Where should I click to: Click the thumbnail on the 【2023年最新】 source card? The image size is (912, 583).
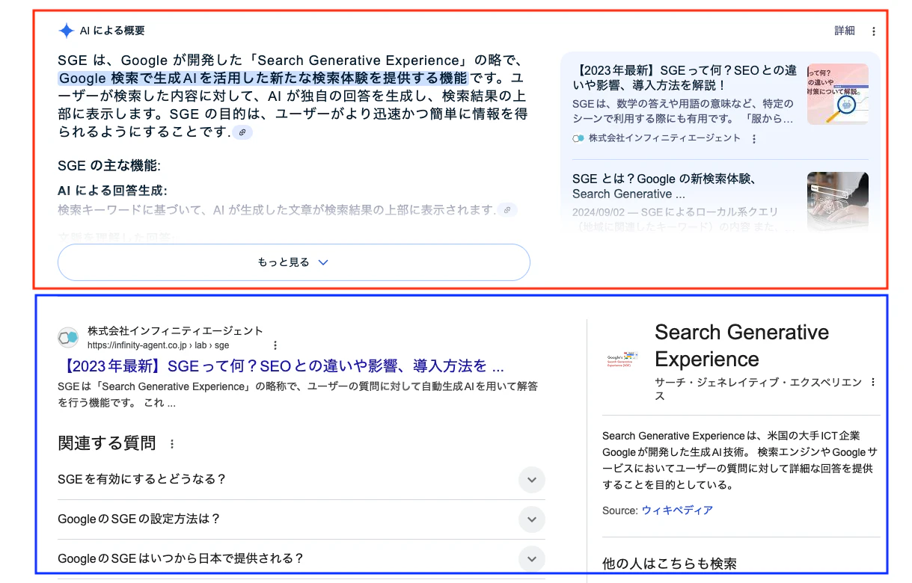click(x=838, y=94)
